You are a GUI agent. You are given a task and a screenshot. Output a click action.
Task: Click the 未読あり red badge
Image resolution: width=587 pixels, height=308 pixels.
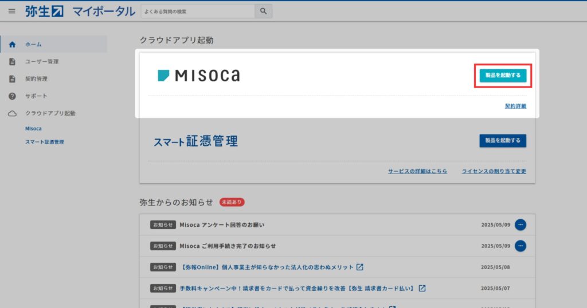click(x=232, y=202)
